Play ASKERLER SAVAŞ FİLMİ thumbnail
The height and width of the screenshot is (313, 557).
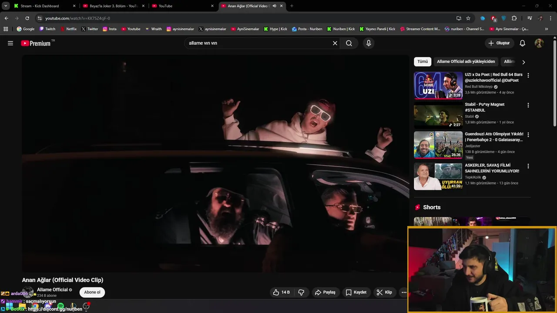click(438, 176)
